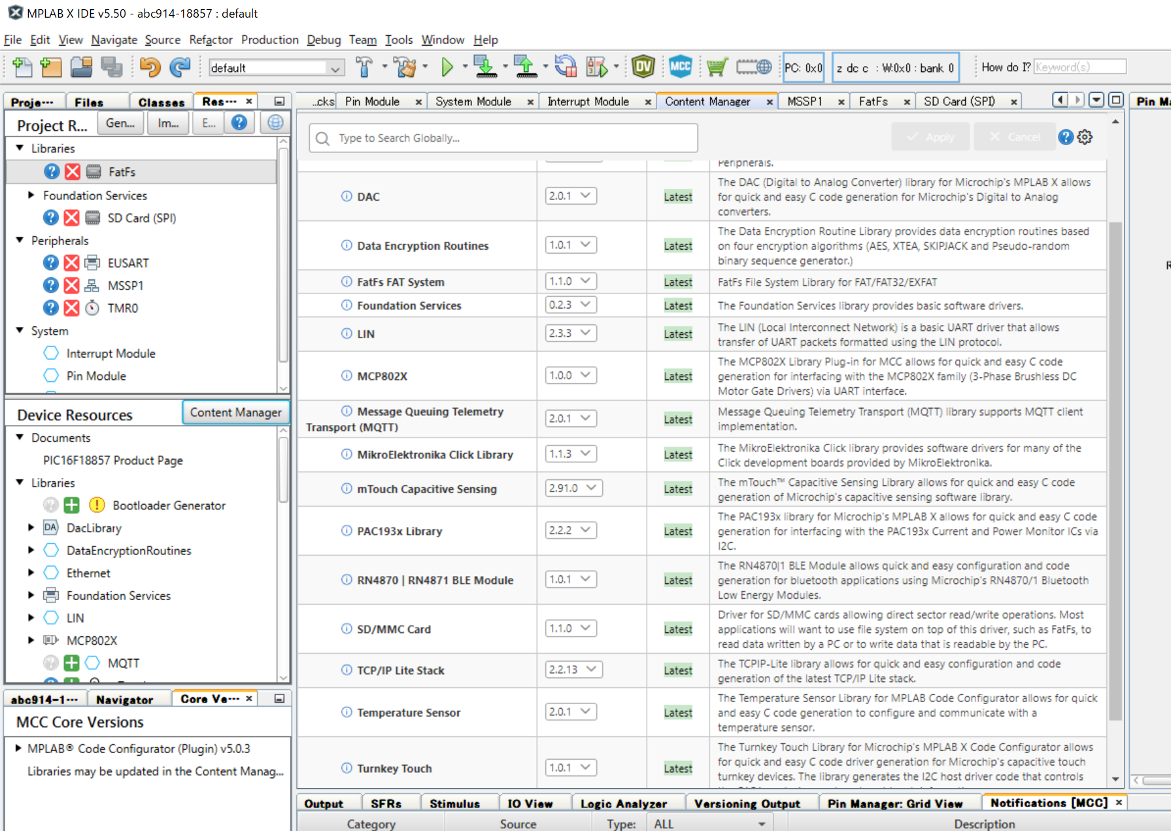Expand Foundation Services in Project Resources
The width and height of the screenshot is (1171, 831).
click(x=31, y=195)
